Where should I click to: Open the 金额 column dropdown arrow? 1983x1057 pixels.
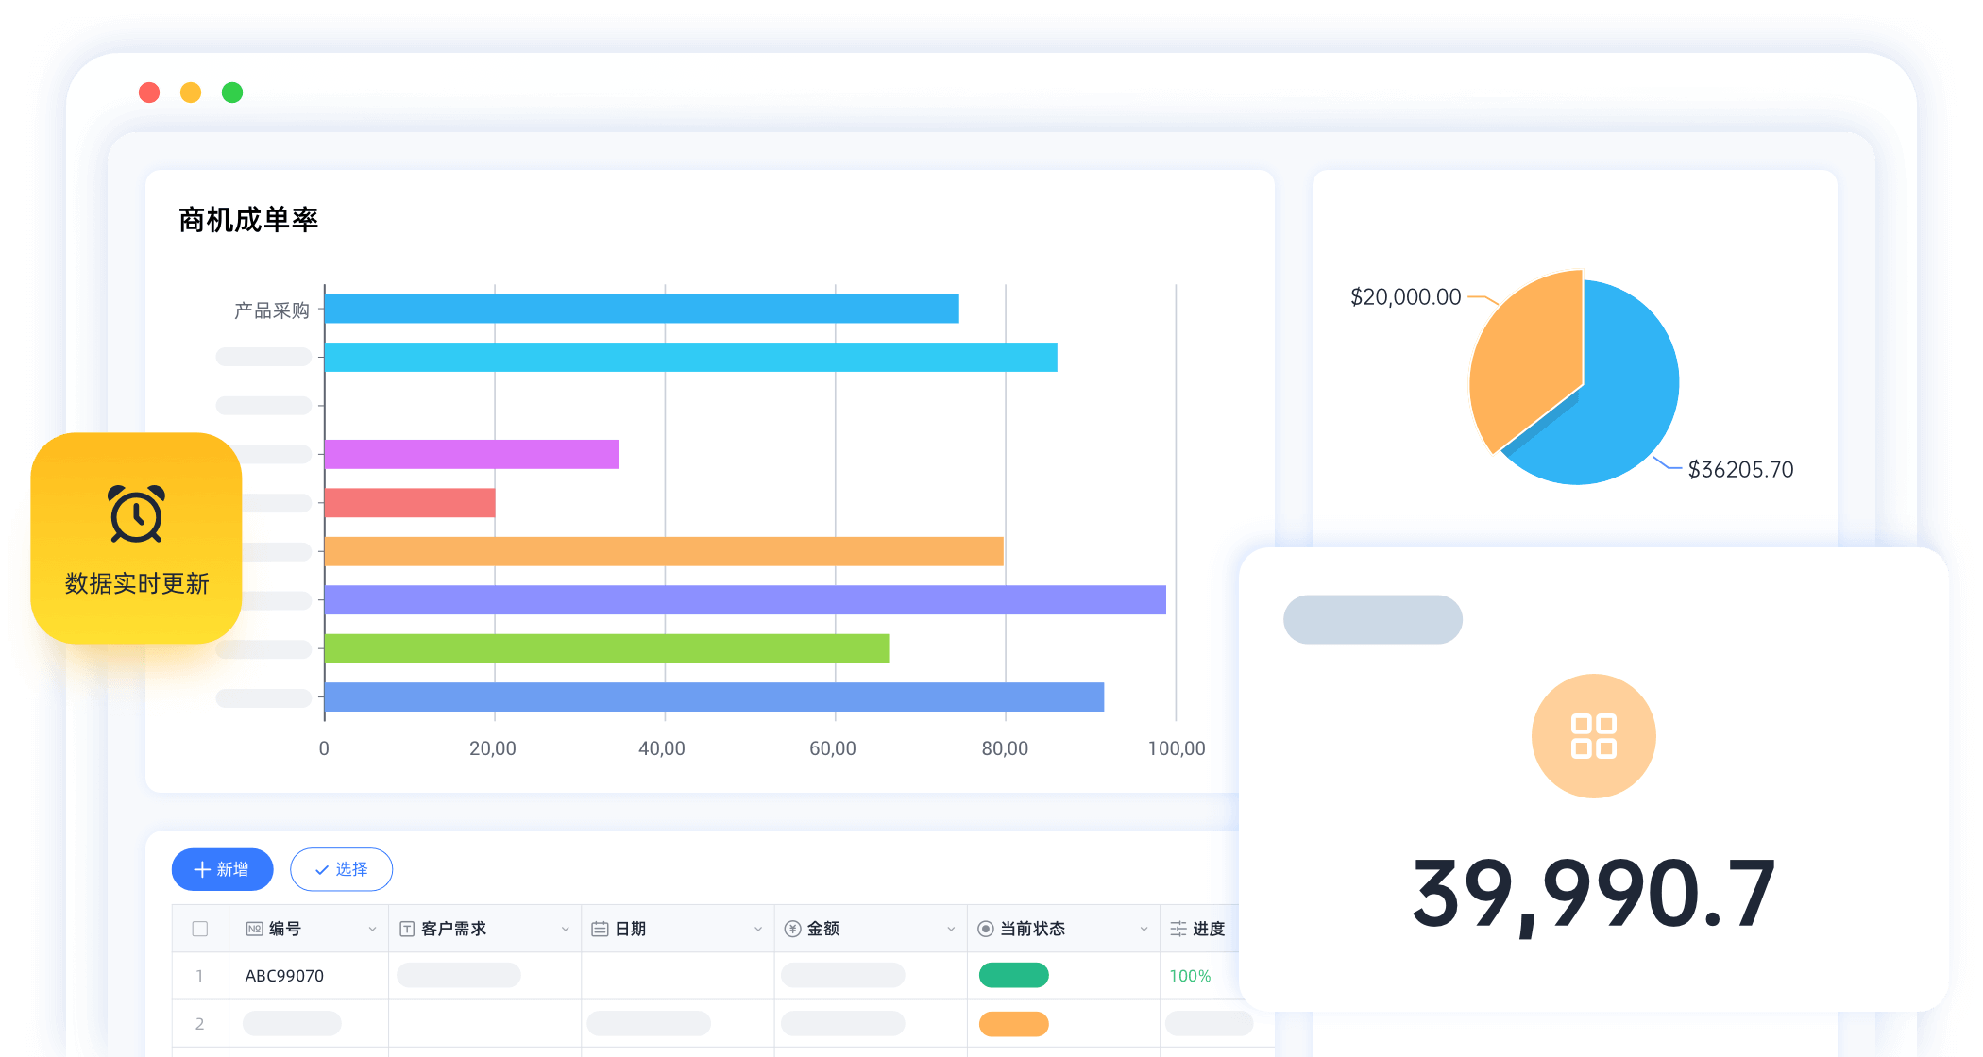[x=951, y=930]
